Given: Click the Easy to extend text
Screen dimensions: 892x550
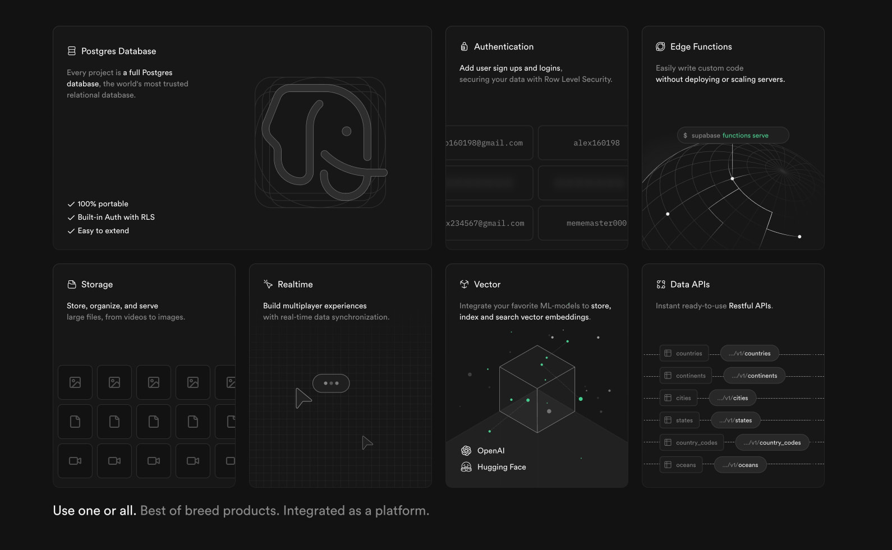Looking at the screenshot, I should 103,231.
